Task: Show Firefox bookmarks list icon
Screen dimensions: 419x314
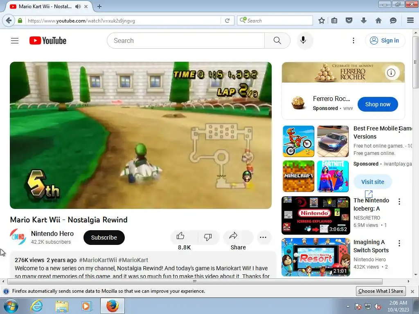Action: point(334,20)
